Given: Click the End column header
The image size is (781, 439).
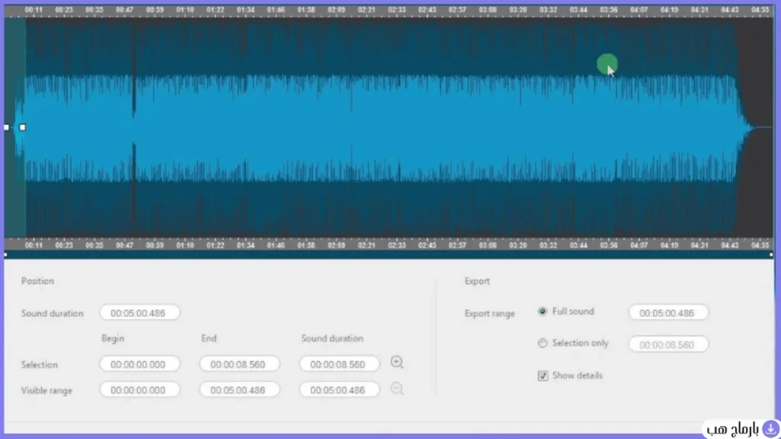Looking at the screenshot, I should coord(209,338).
